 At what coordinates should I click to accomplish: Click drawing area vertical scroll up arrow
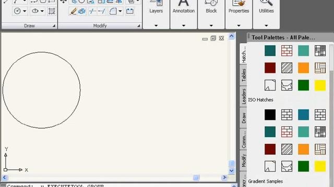pyautogui.click(x=232, y=36)
